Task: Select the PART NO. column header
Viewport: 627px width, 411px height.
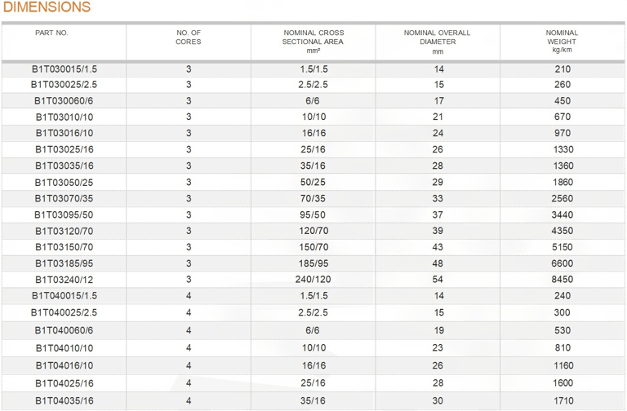Action: tap(51, 33)
